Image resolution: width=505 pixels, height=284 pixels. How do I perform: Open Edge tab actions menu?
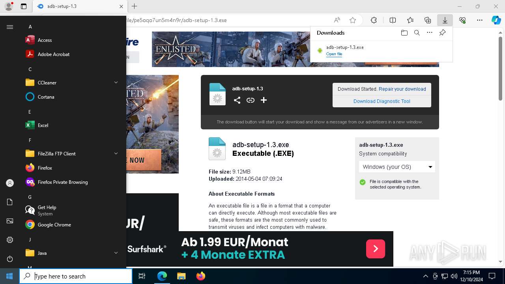coord(24,6)
